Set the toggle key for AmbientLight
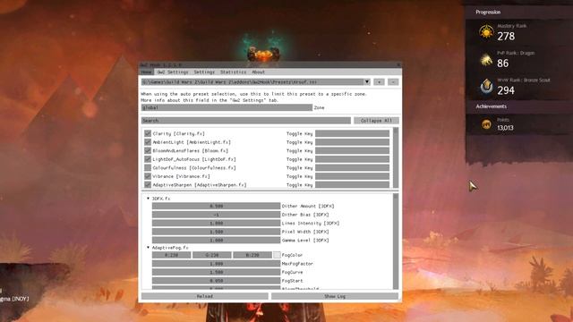Image resolution: width=573 pixels, height=322 pixels. click(352, 142)
